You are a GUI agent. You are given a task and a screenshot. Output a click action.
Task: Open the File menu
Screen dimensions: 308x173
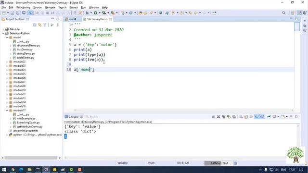click(3, 8)
